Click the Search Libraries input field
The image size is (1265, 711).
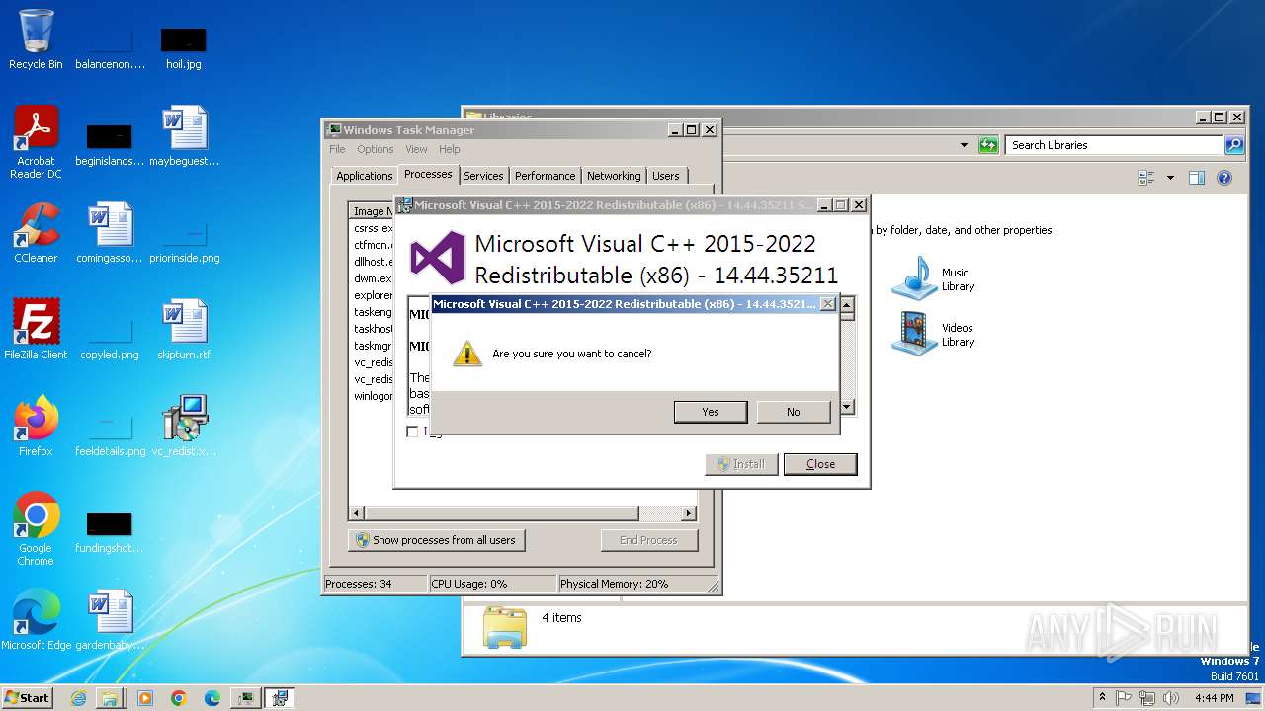click(x=1114, y=145)
